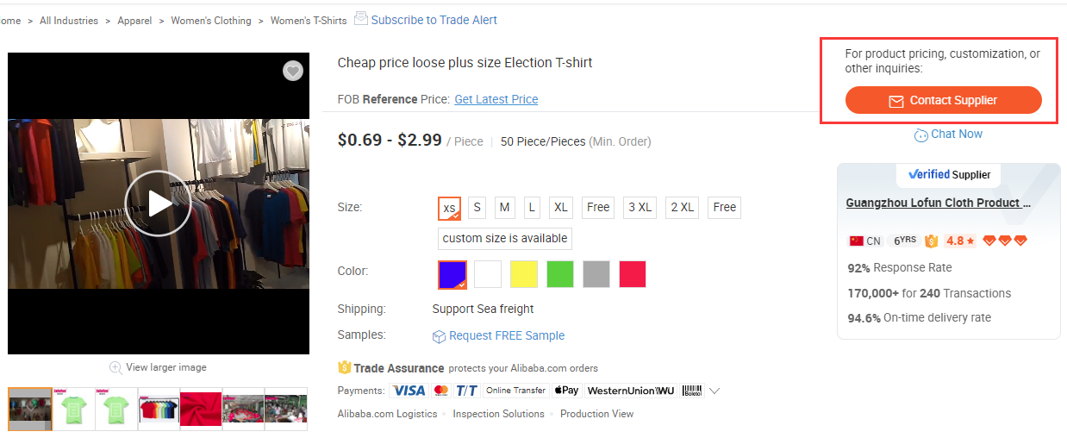The height and width of the screenshot is (438, 1067).
Task: Play the product video
Action: tap(159, 203)
